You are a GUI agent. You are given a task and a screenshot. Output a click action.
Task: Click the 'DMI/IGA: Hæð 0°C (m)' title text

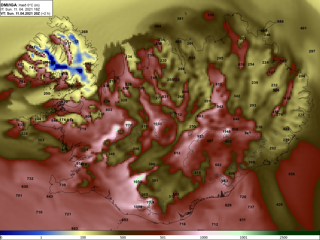pos(20,5)
